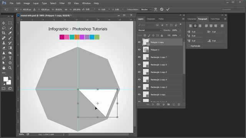Select the Crop tool

pyautogui.click(x=3, y=33)
